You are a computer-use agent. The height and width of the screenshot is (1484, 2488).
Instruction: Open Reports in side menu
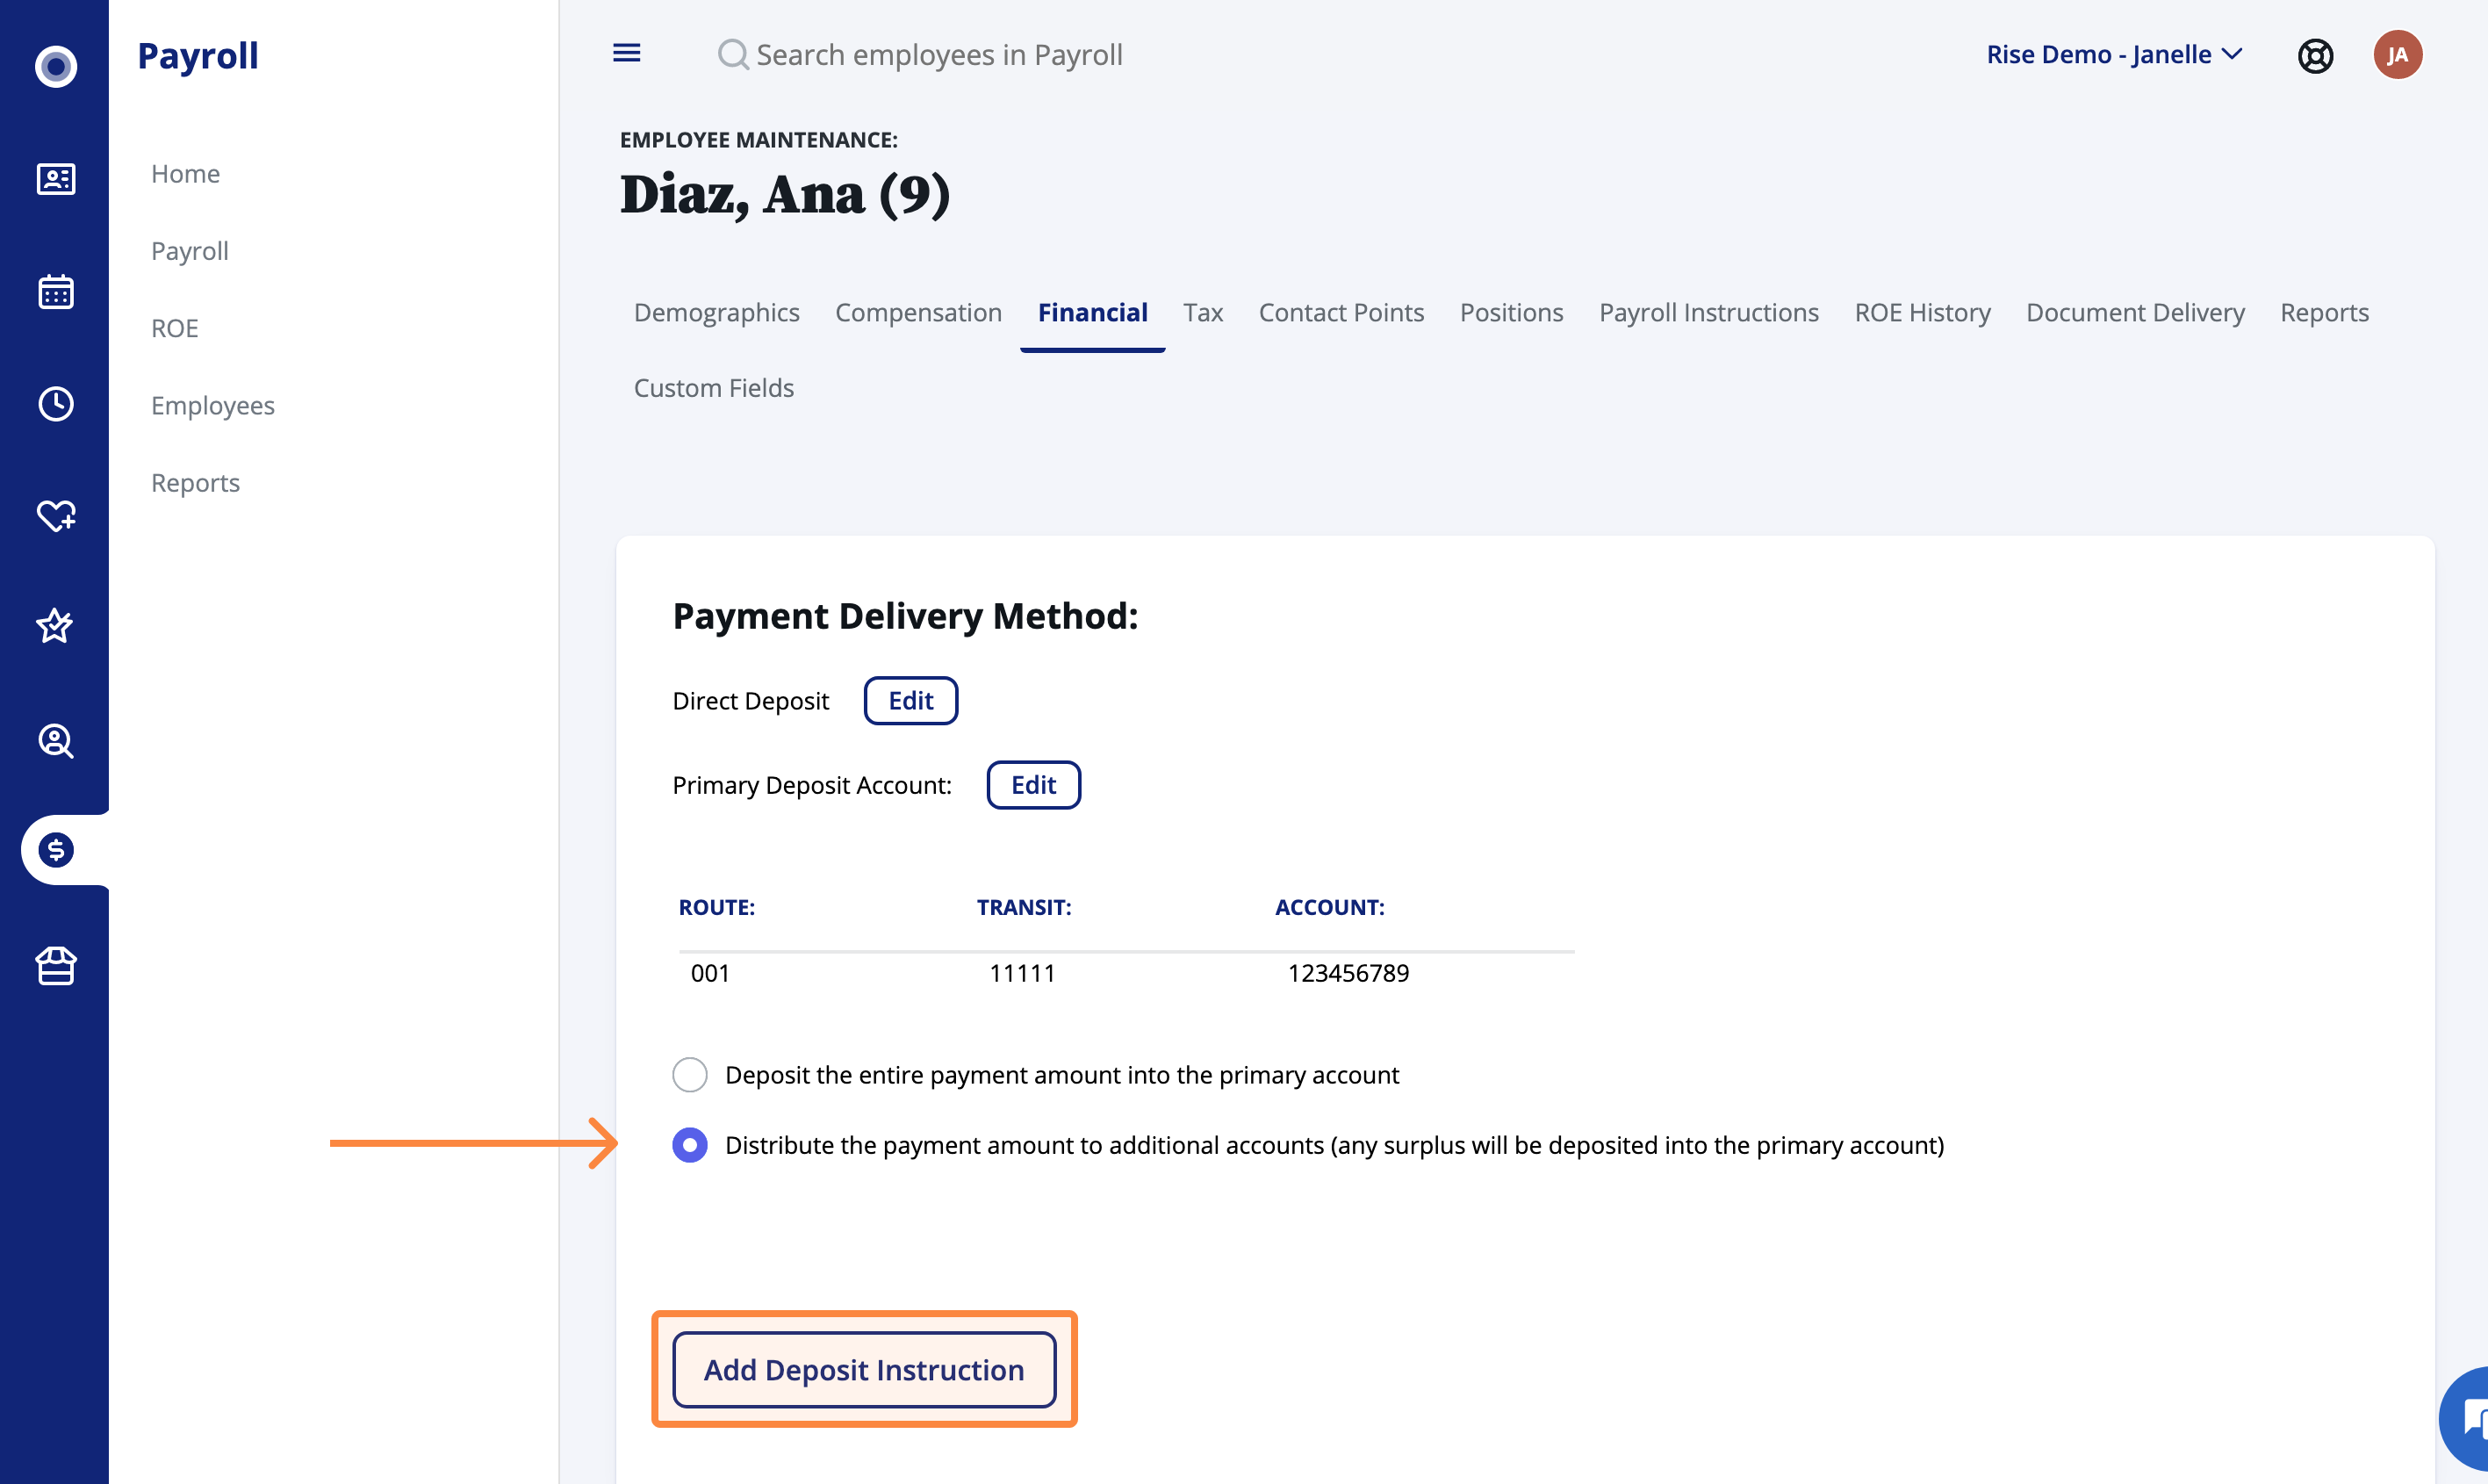[x=196, y=482]
